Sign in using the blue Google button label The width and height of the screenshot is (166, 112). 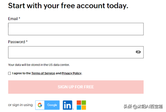click(52, 105)
